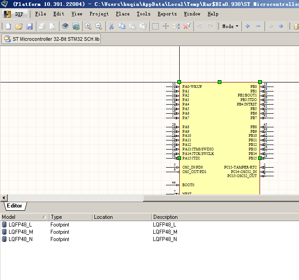Click the Type column header

71,217
